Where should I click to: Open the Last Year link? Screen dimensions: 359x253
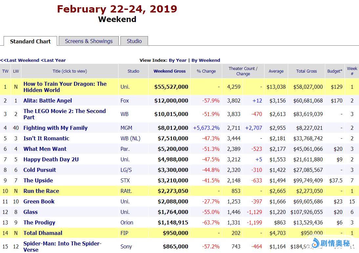click(53, 60)
